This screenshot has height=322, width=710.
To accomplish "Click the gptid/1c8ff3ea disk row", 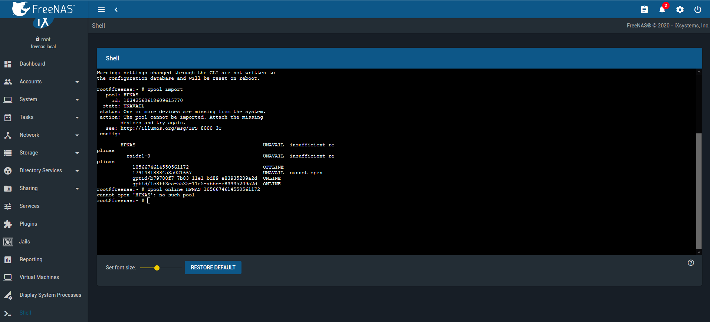I will point(207,184).
